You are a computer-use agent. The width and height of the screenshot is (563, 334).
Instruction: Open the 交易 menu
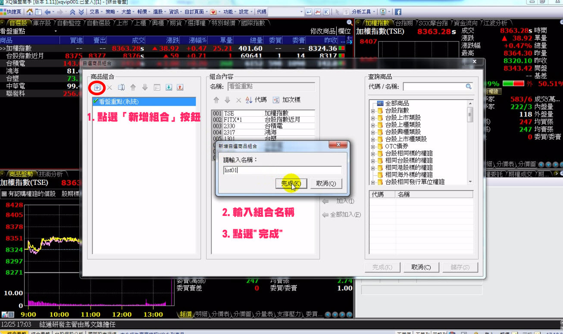tap(94, 12)
